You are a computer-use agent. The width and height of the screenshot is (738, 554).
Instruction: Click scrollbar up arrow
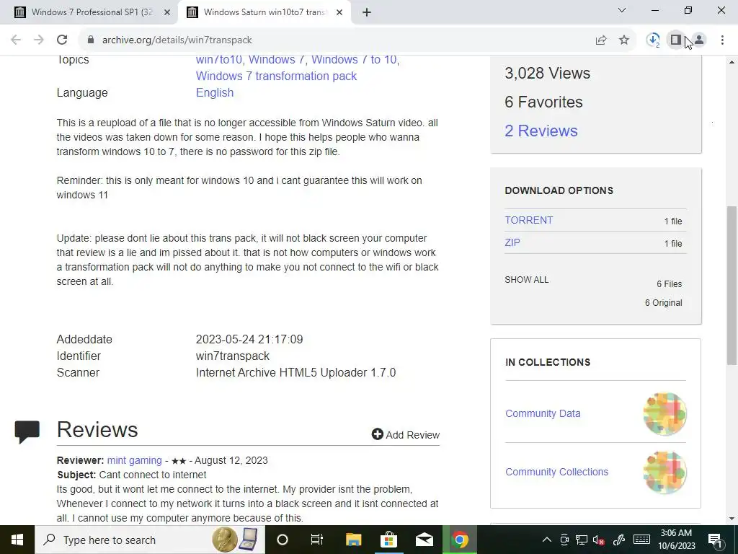tap(732, 62)
